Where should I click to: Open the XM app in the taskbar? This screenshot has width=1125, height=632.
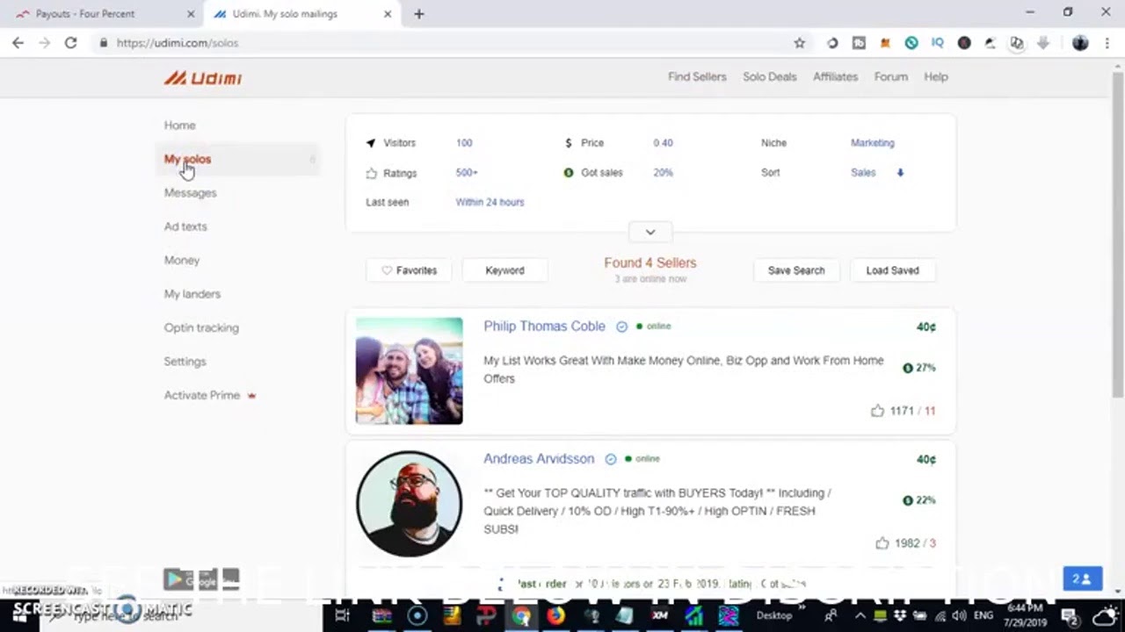(x=659, y=615)
